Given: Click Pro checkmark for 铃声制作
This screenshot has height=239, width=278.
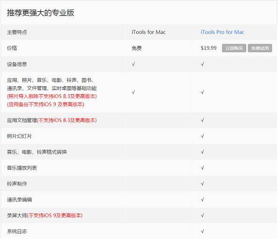Looking at the screenshot, I should [x=202, y=184].
